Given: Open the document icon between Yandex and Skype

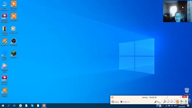Looking at the screenshot, I should (26, 106).
